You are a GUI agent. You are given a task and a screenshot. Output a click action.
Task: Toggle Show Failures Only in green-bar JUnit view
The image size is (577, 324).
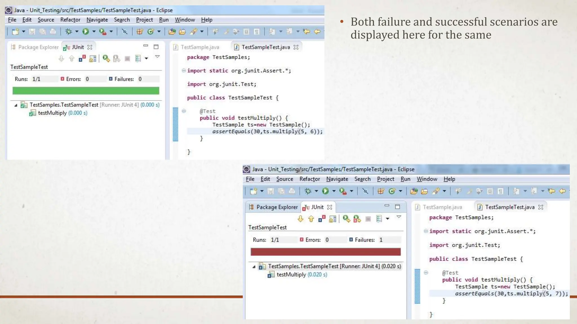(82, 58)
